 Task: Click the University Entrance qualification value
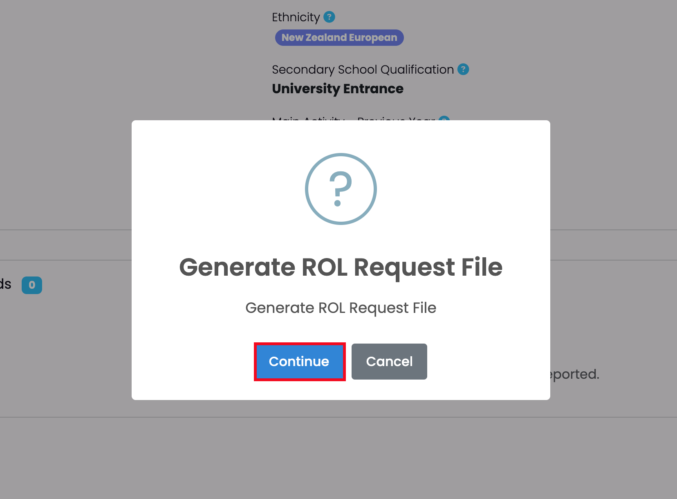point(337,89)
